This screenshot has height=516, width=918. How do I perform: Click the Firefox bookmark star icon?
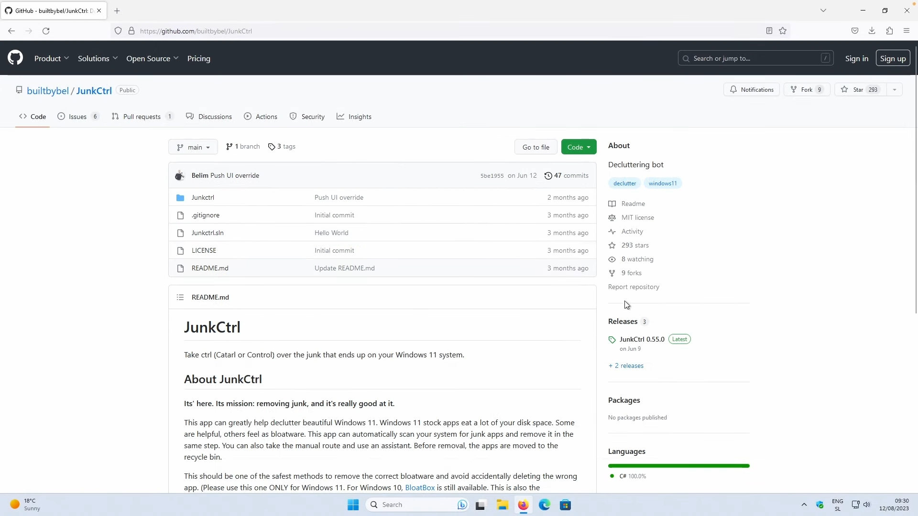pyautogui.click(x=783, y=31)
